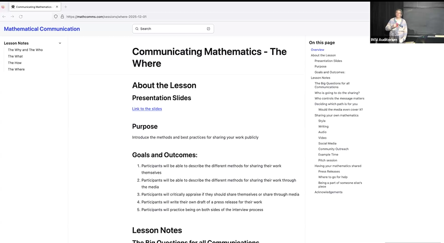
Task: Click into the Search field
Action: [x=171, y=29]
